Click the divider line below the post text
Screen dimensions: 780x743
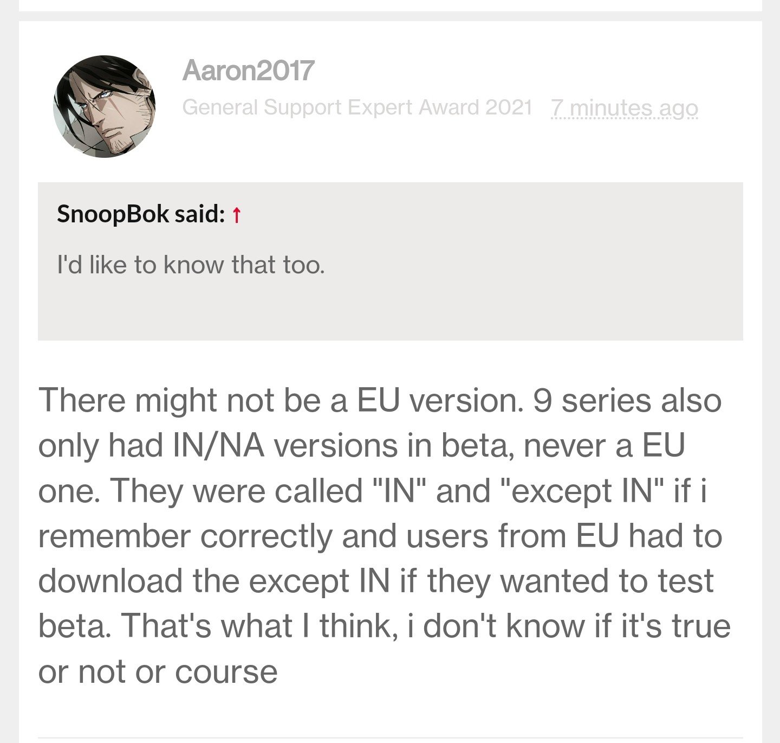tap(390, 736)
